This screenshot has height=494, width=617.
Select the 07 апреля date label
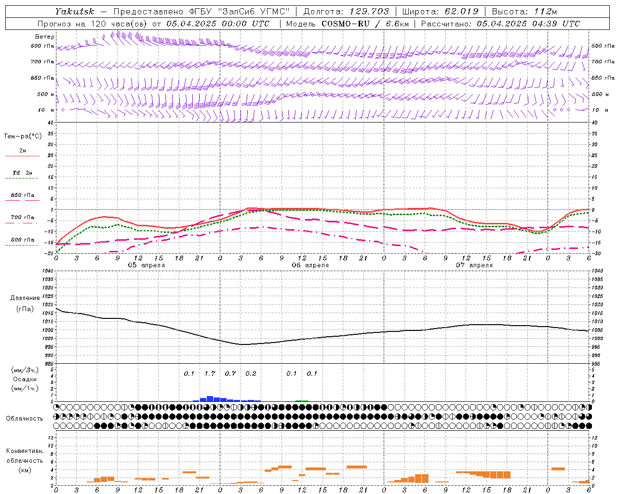(474, 265)
